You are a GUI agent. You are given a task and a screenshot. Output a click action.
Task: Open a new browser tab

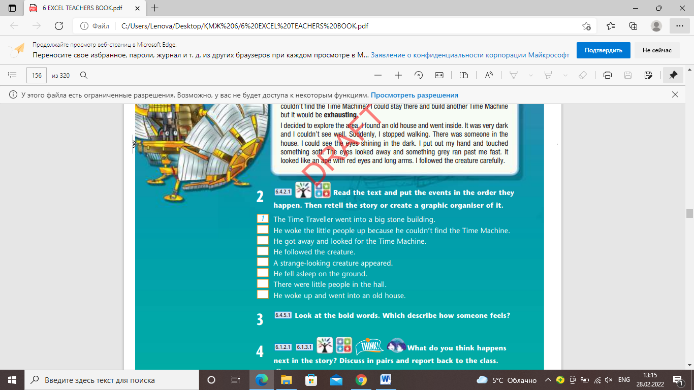pos(155,8)
